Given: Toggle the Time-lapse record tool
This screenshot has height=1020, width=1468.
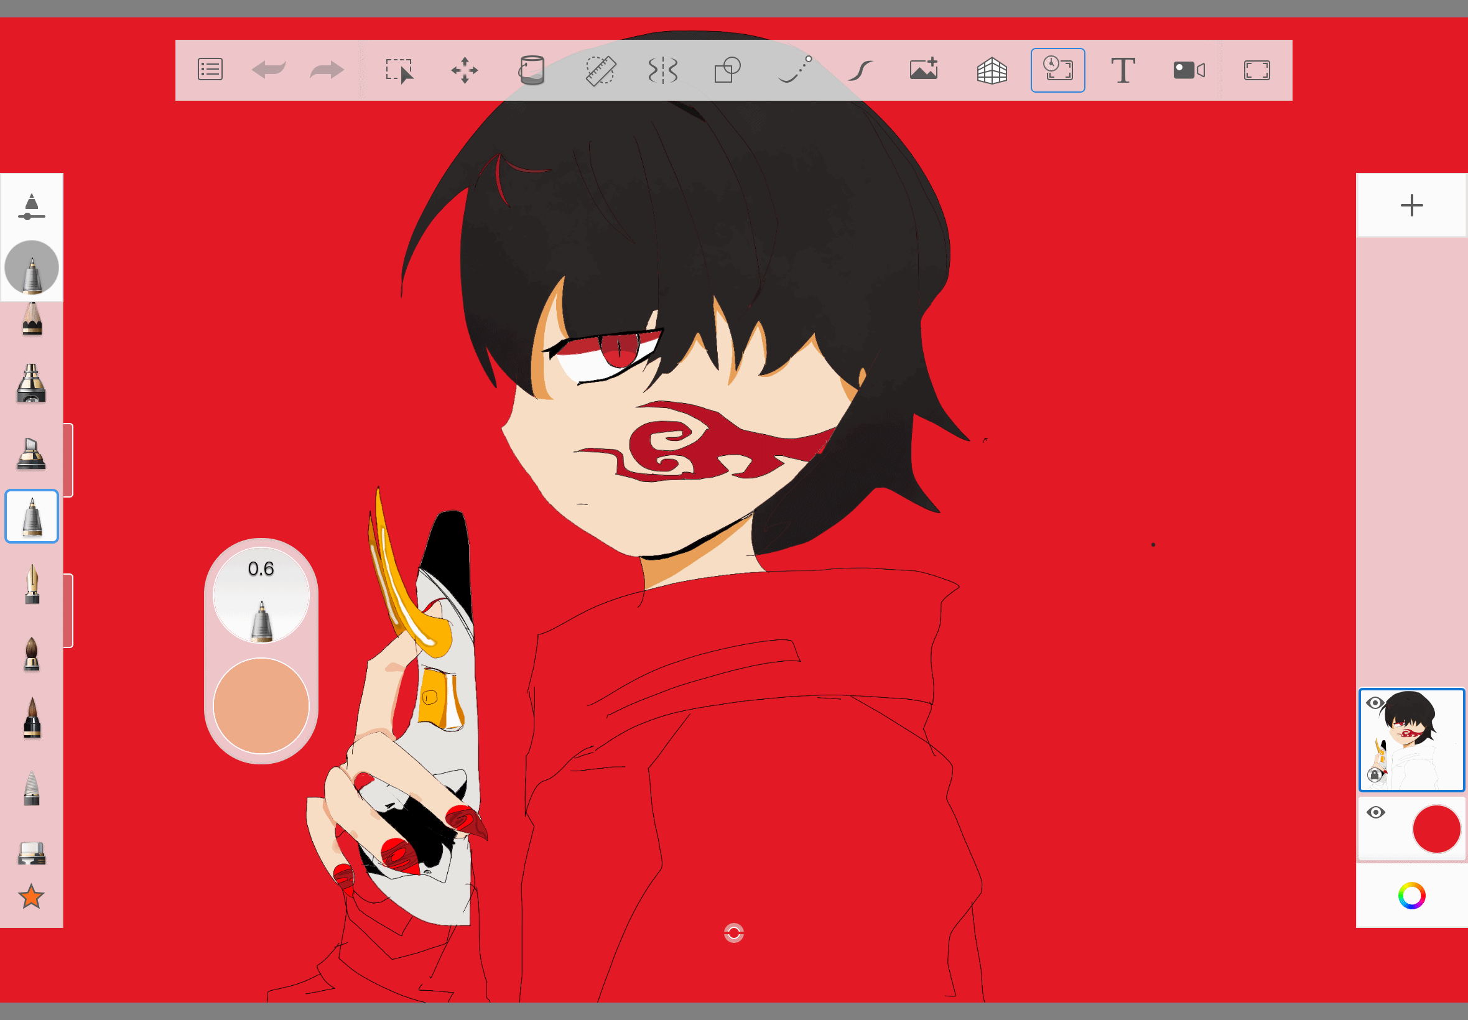Looking at the screenshot, I should pos(1057,70).
